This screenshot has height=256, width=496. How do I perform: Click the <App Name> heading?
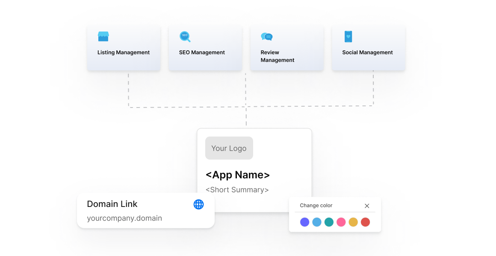pos(238,175)
